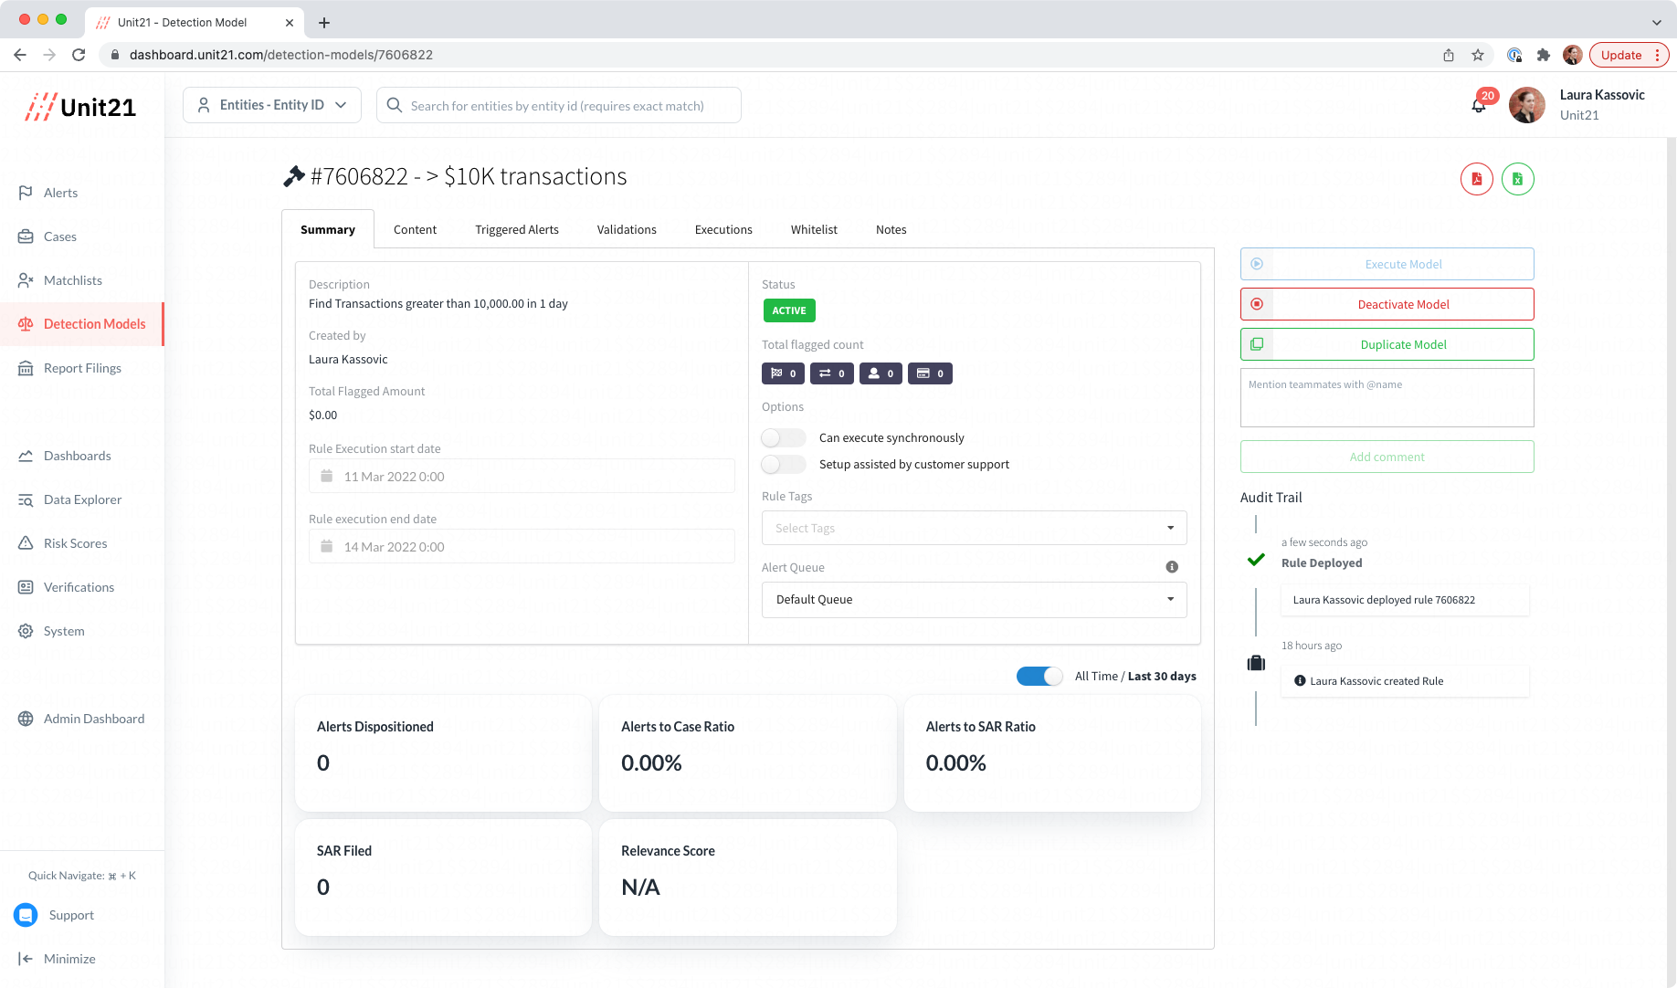Click the entity search input field
1677x988 pixels.
point(559,105)
